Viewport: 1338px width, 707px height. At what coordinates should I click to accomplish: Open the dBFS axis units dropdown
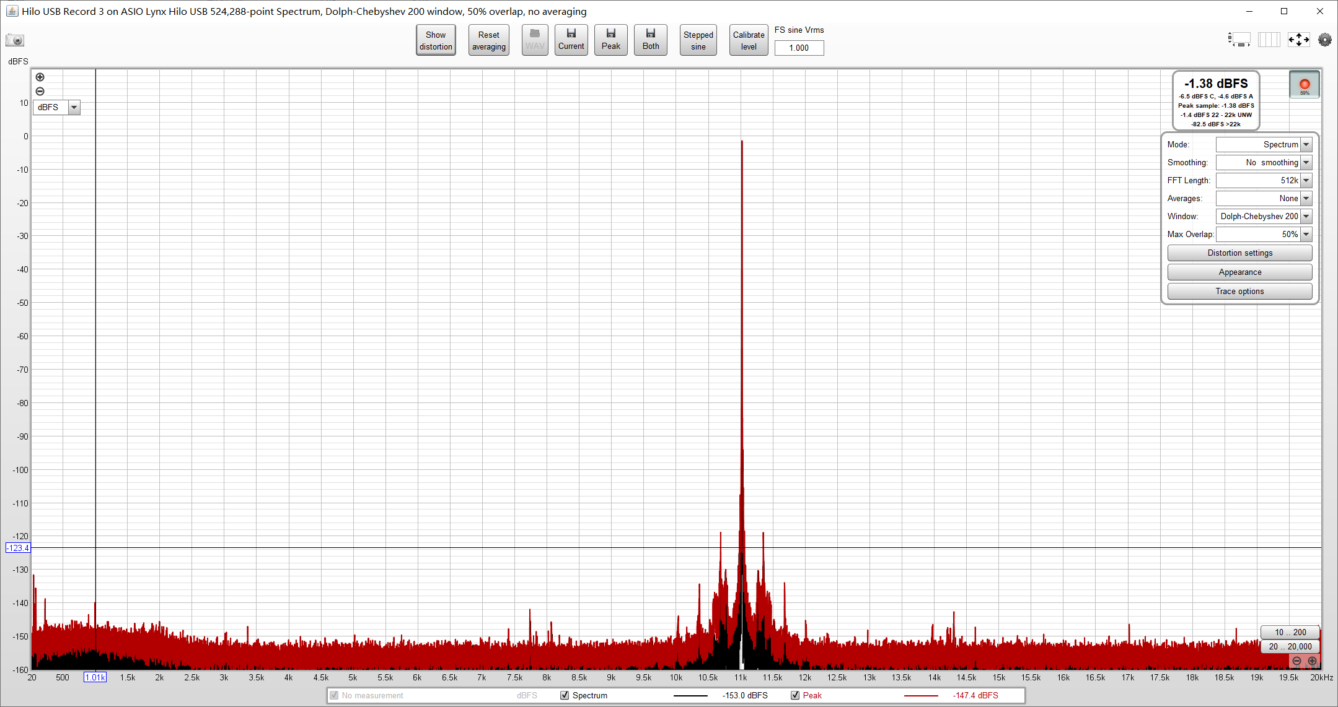tap(56, 108)
